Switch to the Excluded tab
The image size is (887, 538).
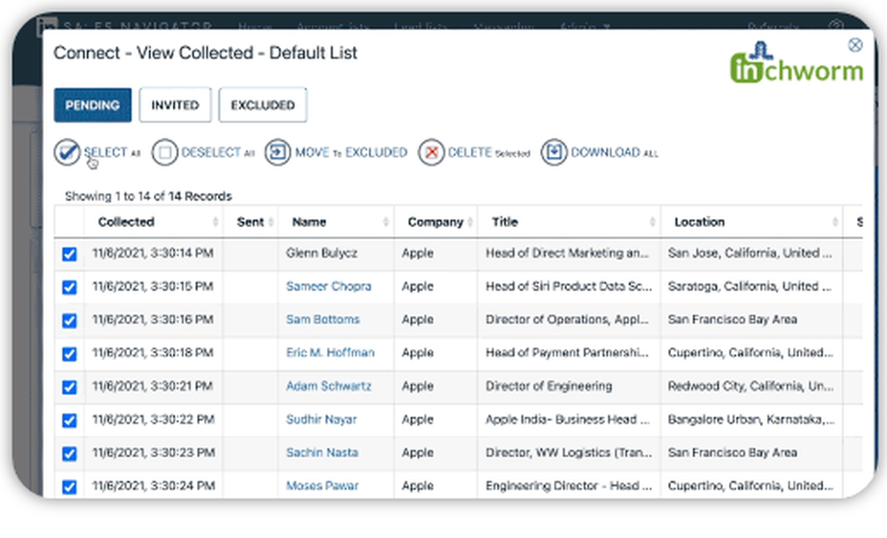pyautogui.click(x=263, y=105)
